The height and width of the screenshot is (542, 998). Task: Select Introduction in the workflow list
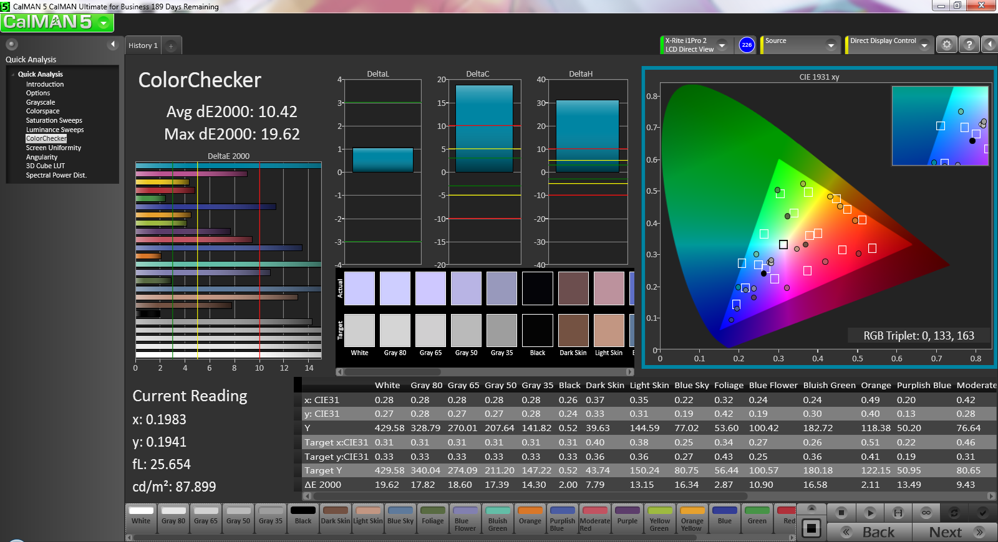point(45,84)
